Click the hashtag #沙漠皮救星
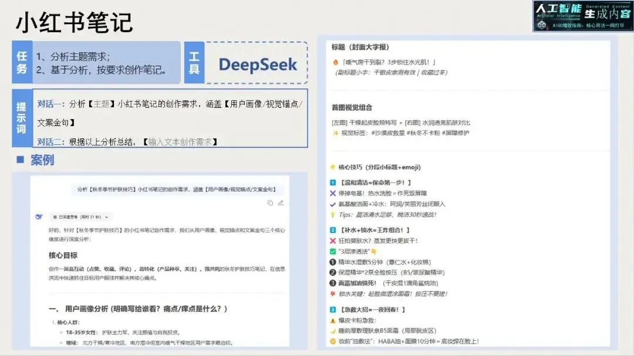The width and height of the screenshot is (634, 356). pyautogui.click(x=388, y=133)
